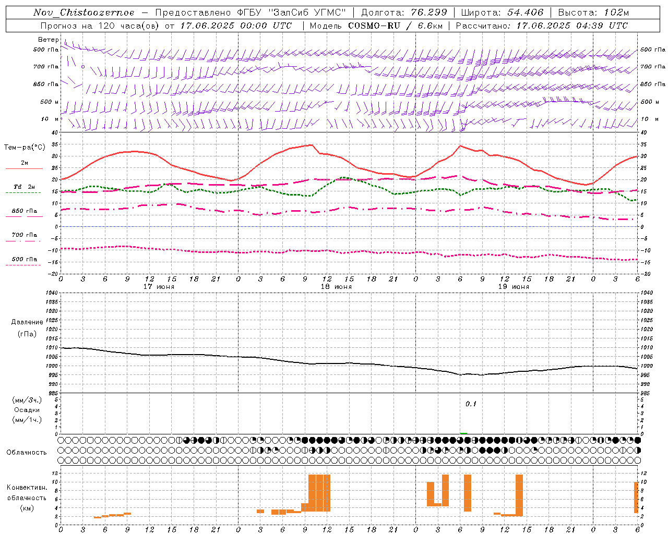Select the latitude value Широта: 54.406
Image resolution: width=668 pixels, height=534 pixels.
click(x=502, y=13)
